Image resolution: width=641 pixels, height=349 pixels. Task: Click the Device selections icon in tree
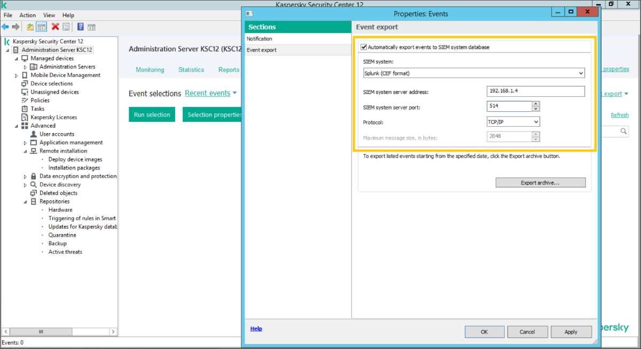pyautogui.click(x=25, y=83)
